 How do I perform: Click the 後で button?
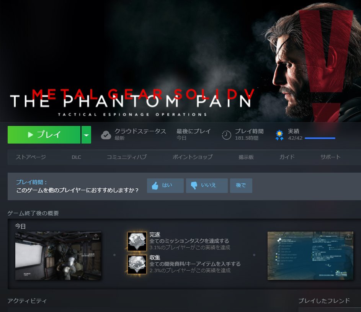[241, 186]
